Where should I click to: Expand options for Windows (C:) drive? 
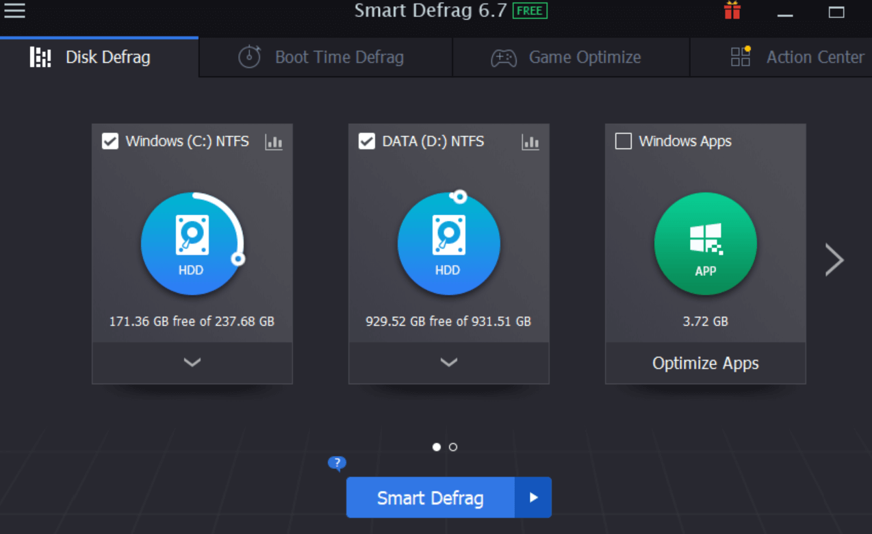click(192, 363)
